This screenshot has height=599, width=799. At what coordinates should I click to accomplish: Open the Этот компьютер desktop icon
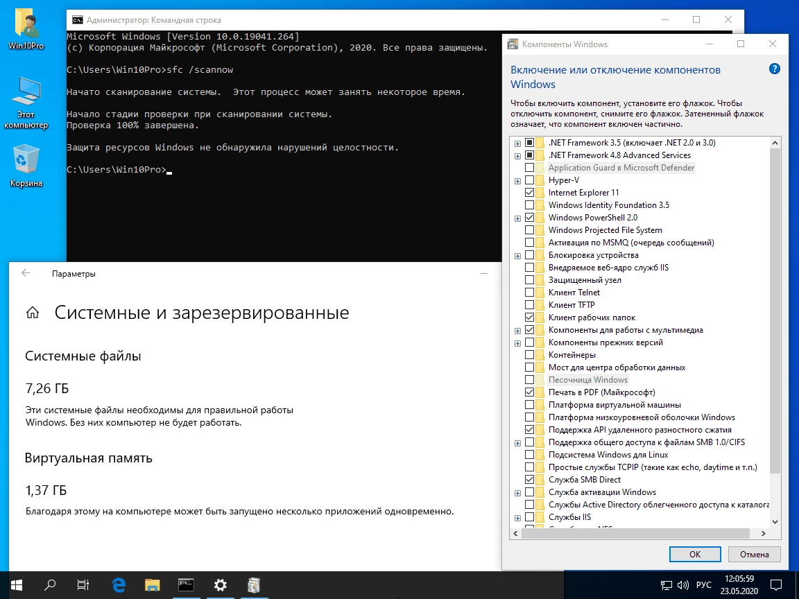tap(26, 103)
